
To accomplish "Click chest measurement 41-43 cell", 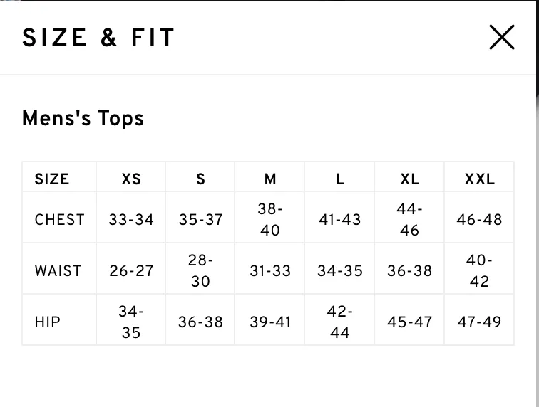I will [340, 220].
